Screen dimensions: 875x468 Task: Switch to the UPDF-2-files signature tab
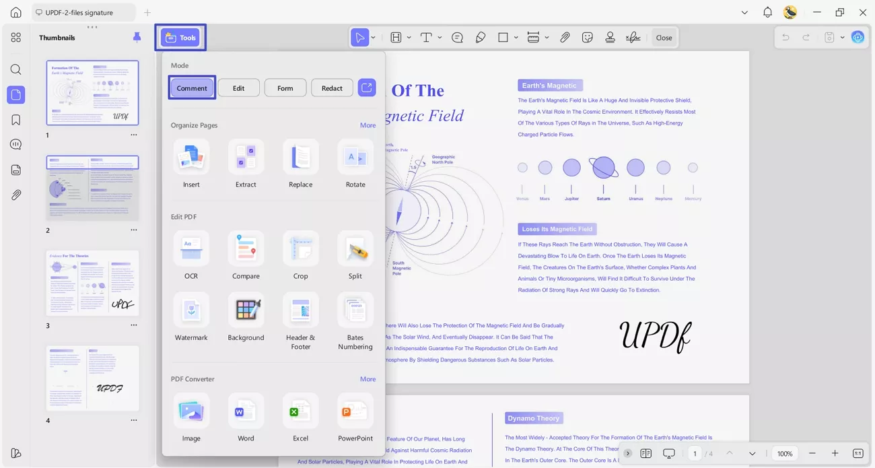[81, 11]
